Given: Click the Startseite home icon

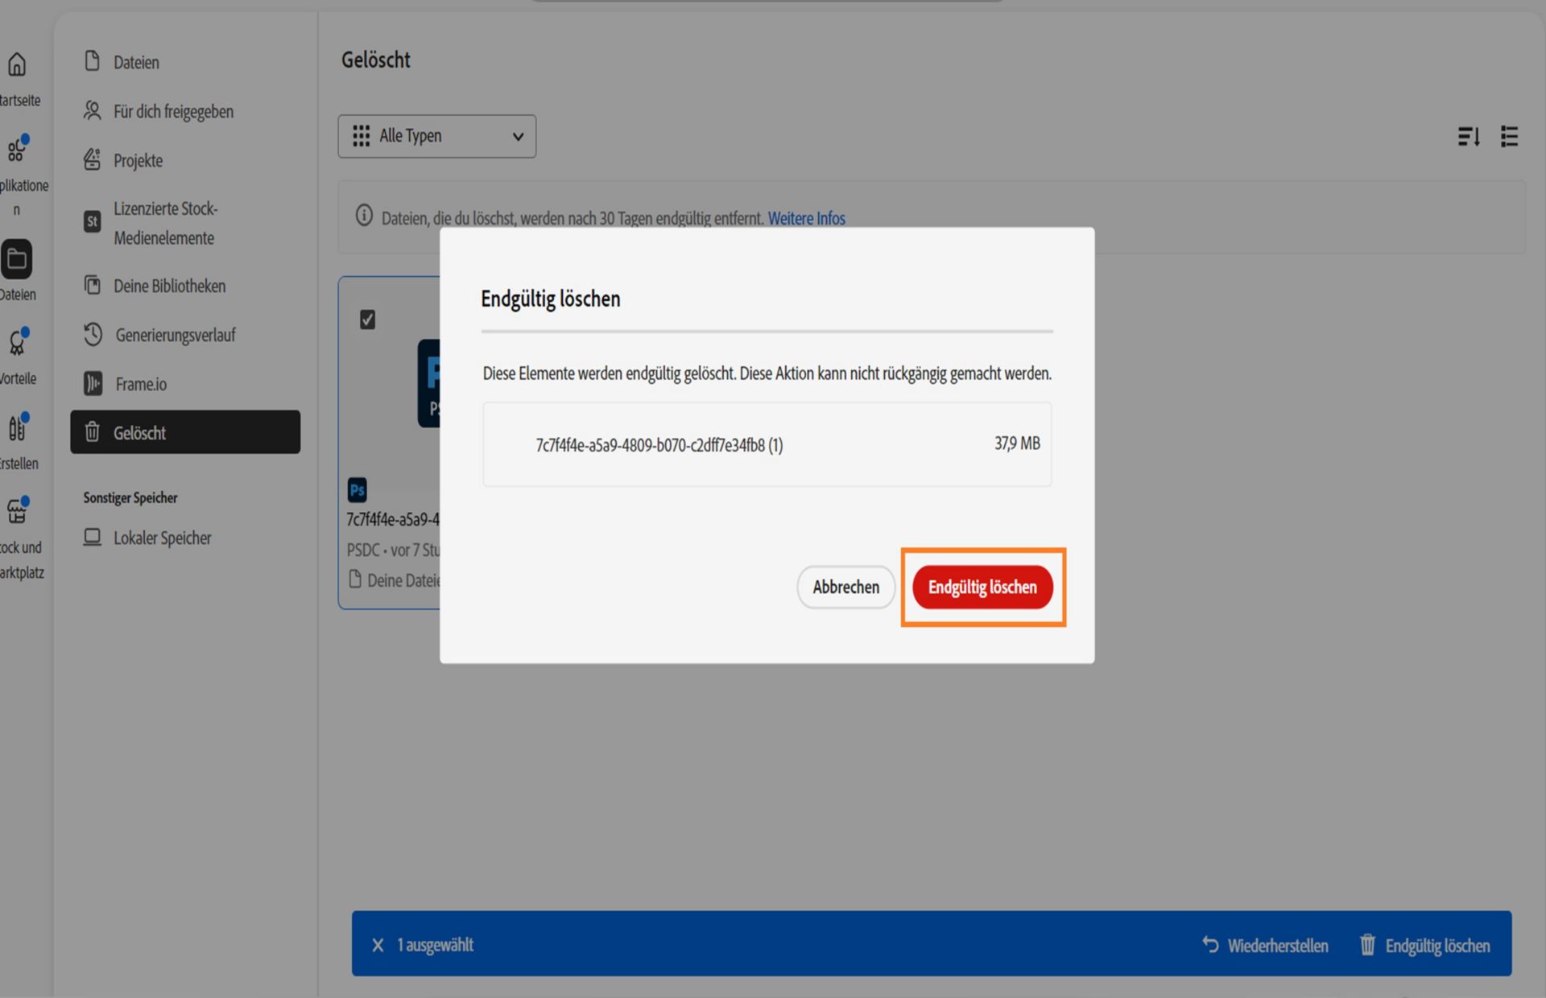Looking at the screenshot, I should click(17, 64).
